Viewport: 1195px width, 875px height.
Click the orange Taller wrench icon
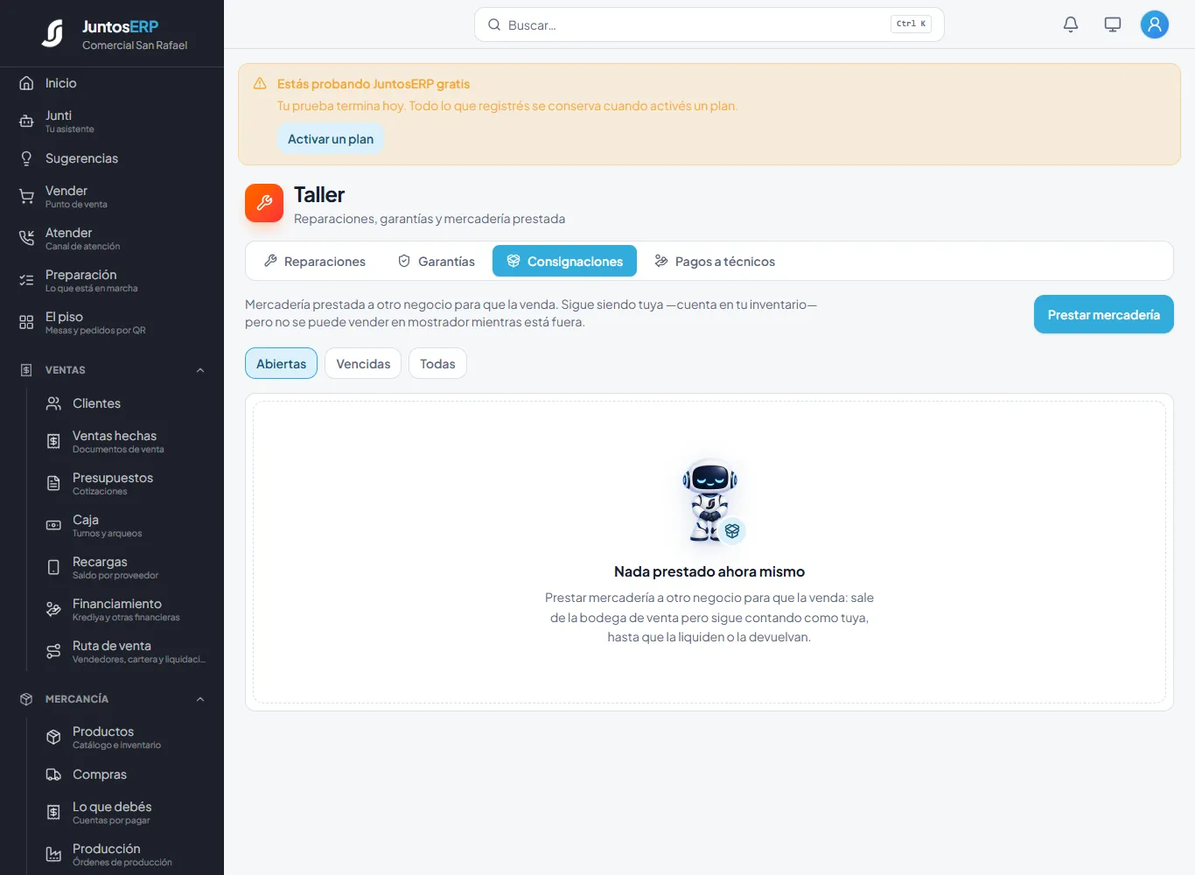click(264, 203)
